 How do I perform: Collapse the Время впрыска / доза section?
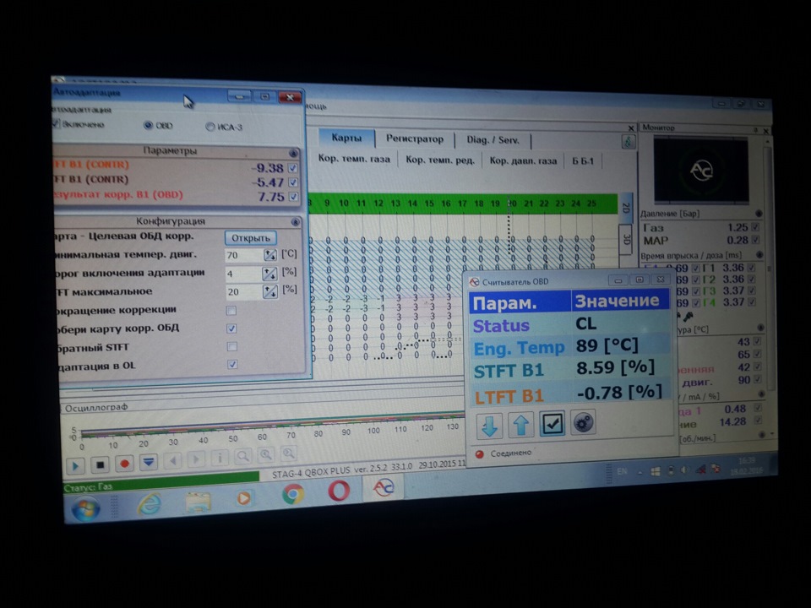tap(759, 255)
